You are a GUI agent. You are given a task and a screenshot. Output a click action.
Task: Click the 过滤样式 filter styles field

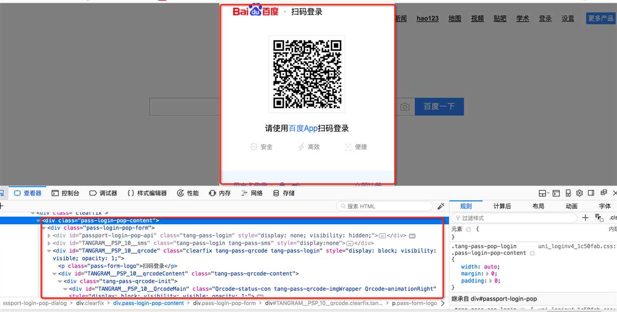tap(515, 218)
